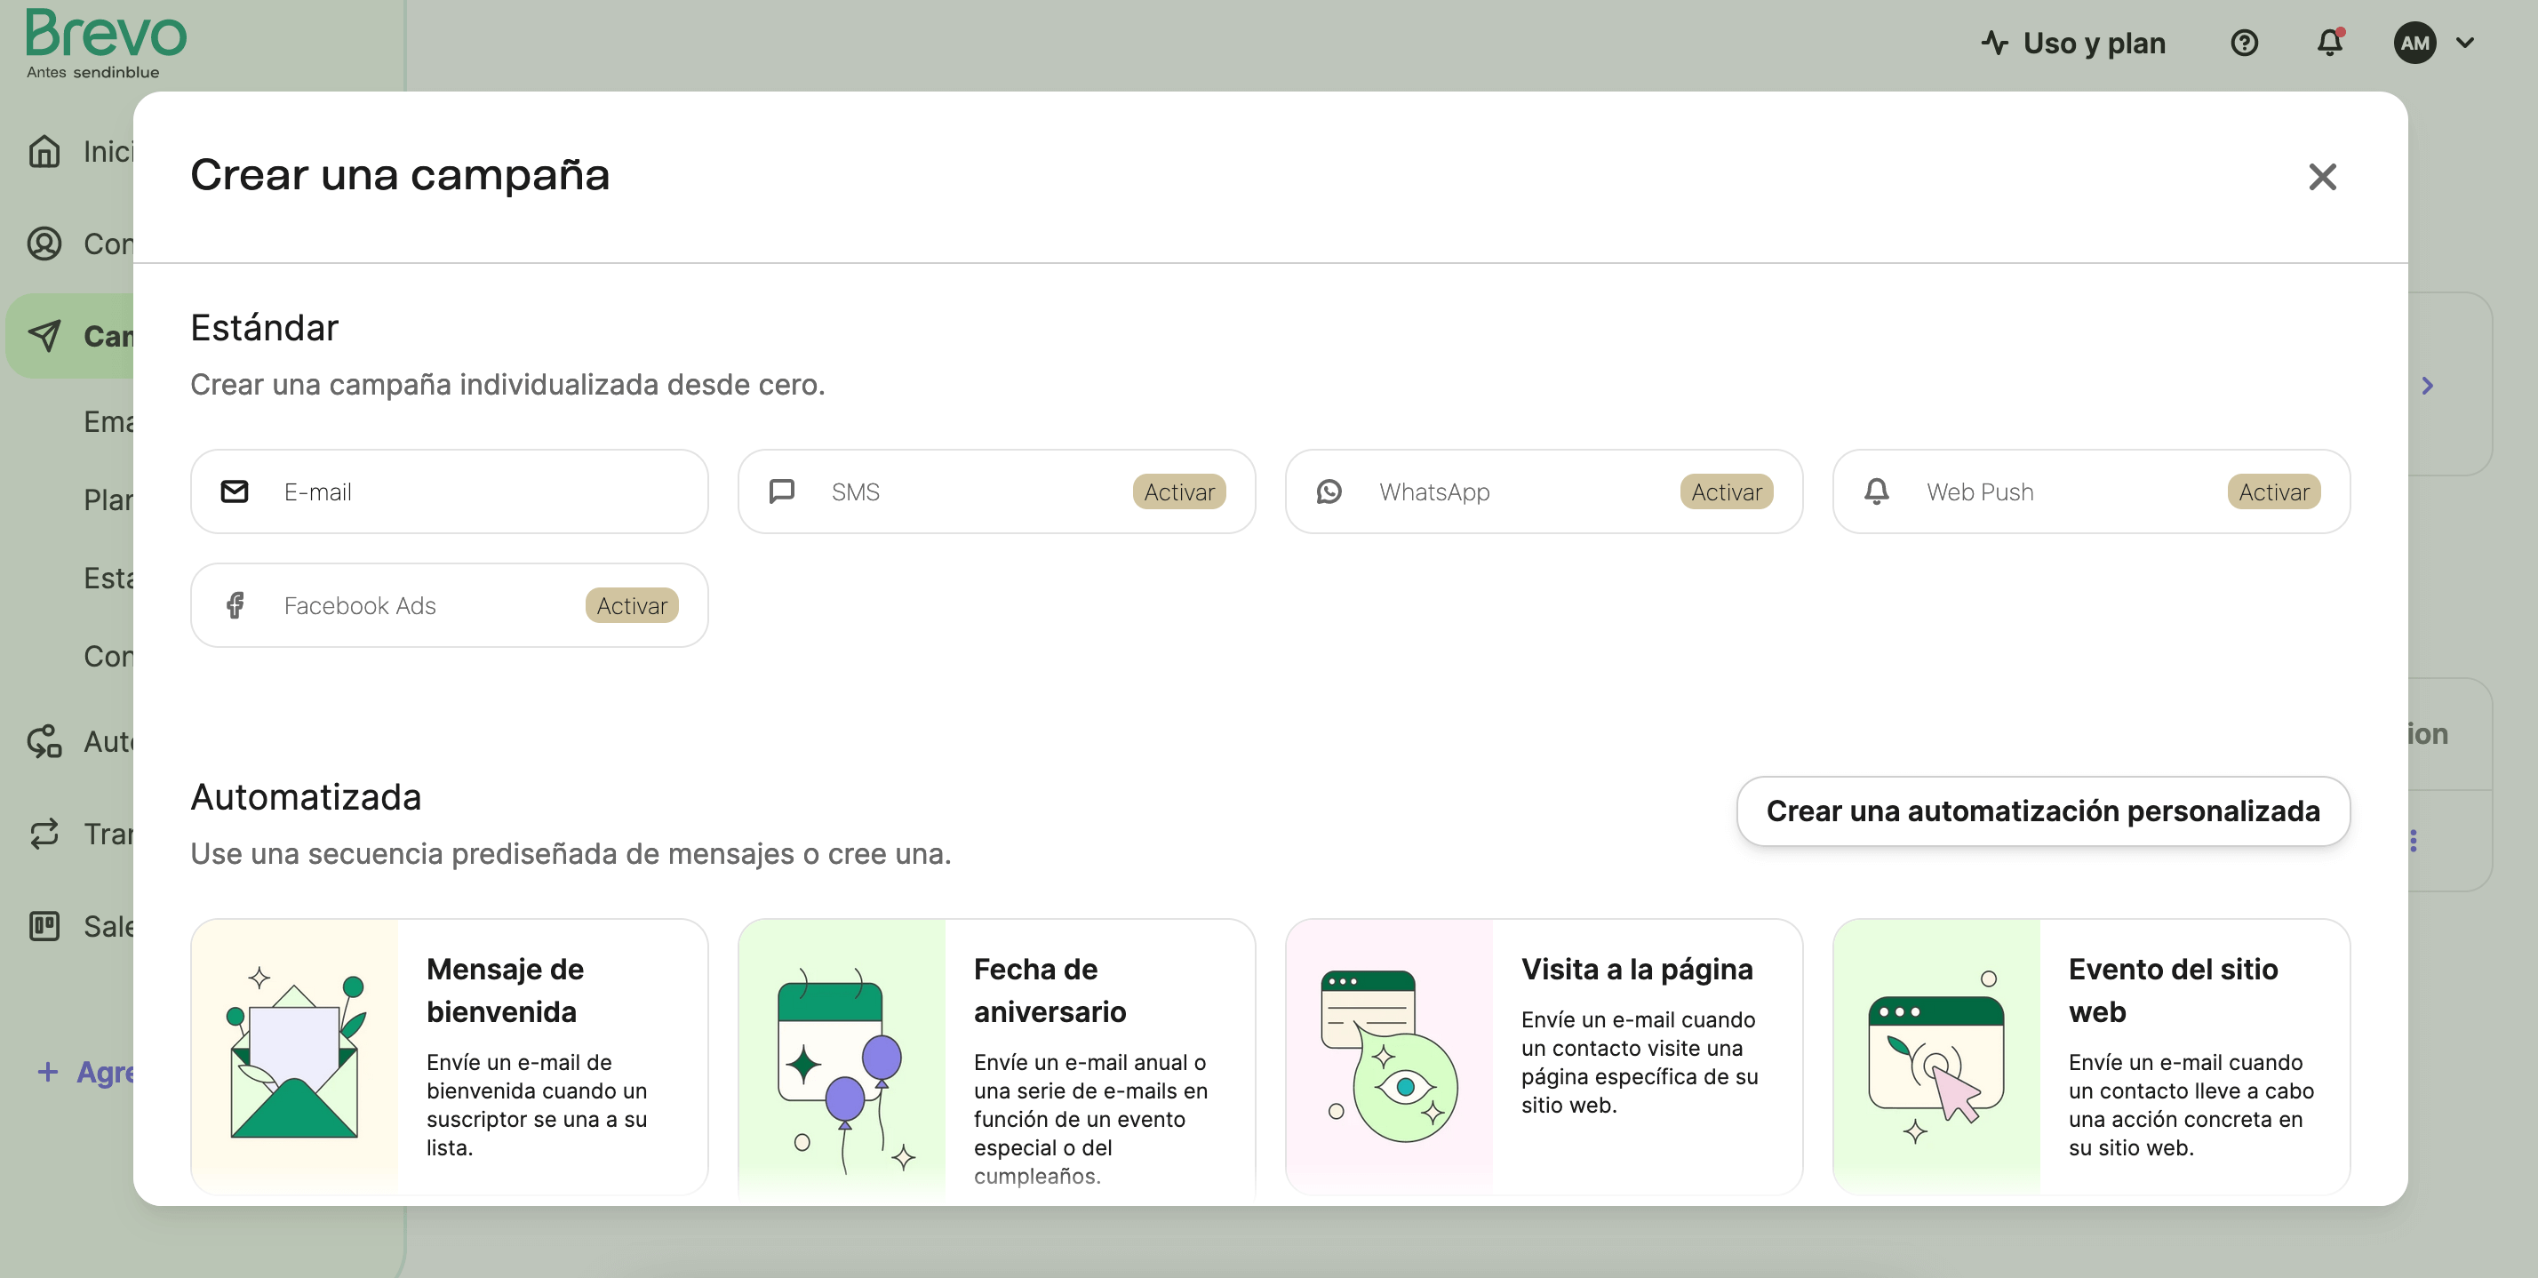The height and width of the screenshot is (1278, 2538).
Task: Expand the account dropdown chevron
Action: 2466,43
